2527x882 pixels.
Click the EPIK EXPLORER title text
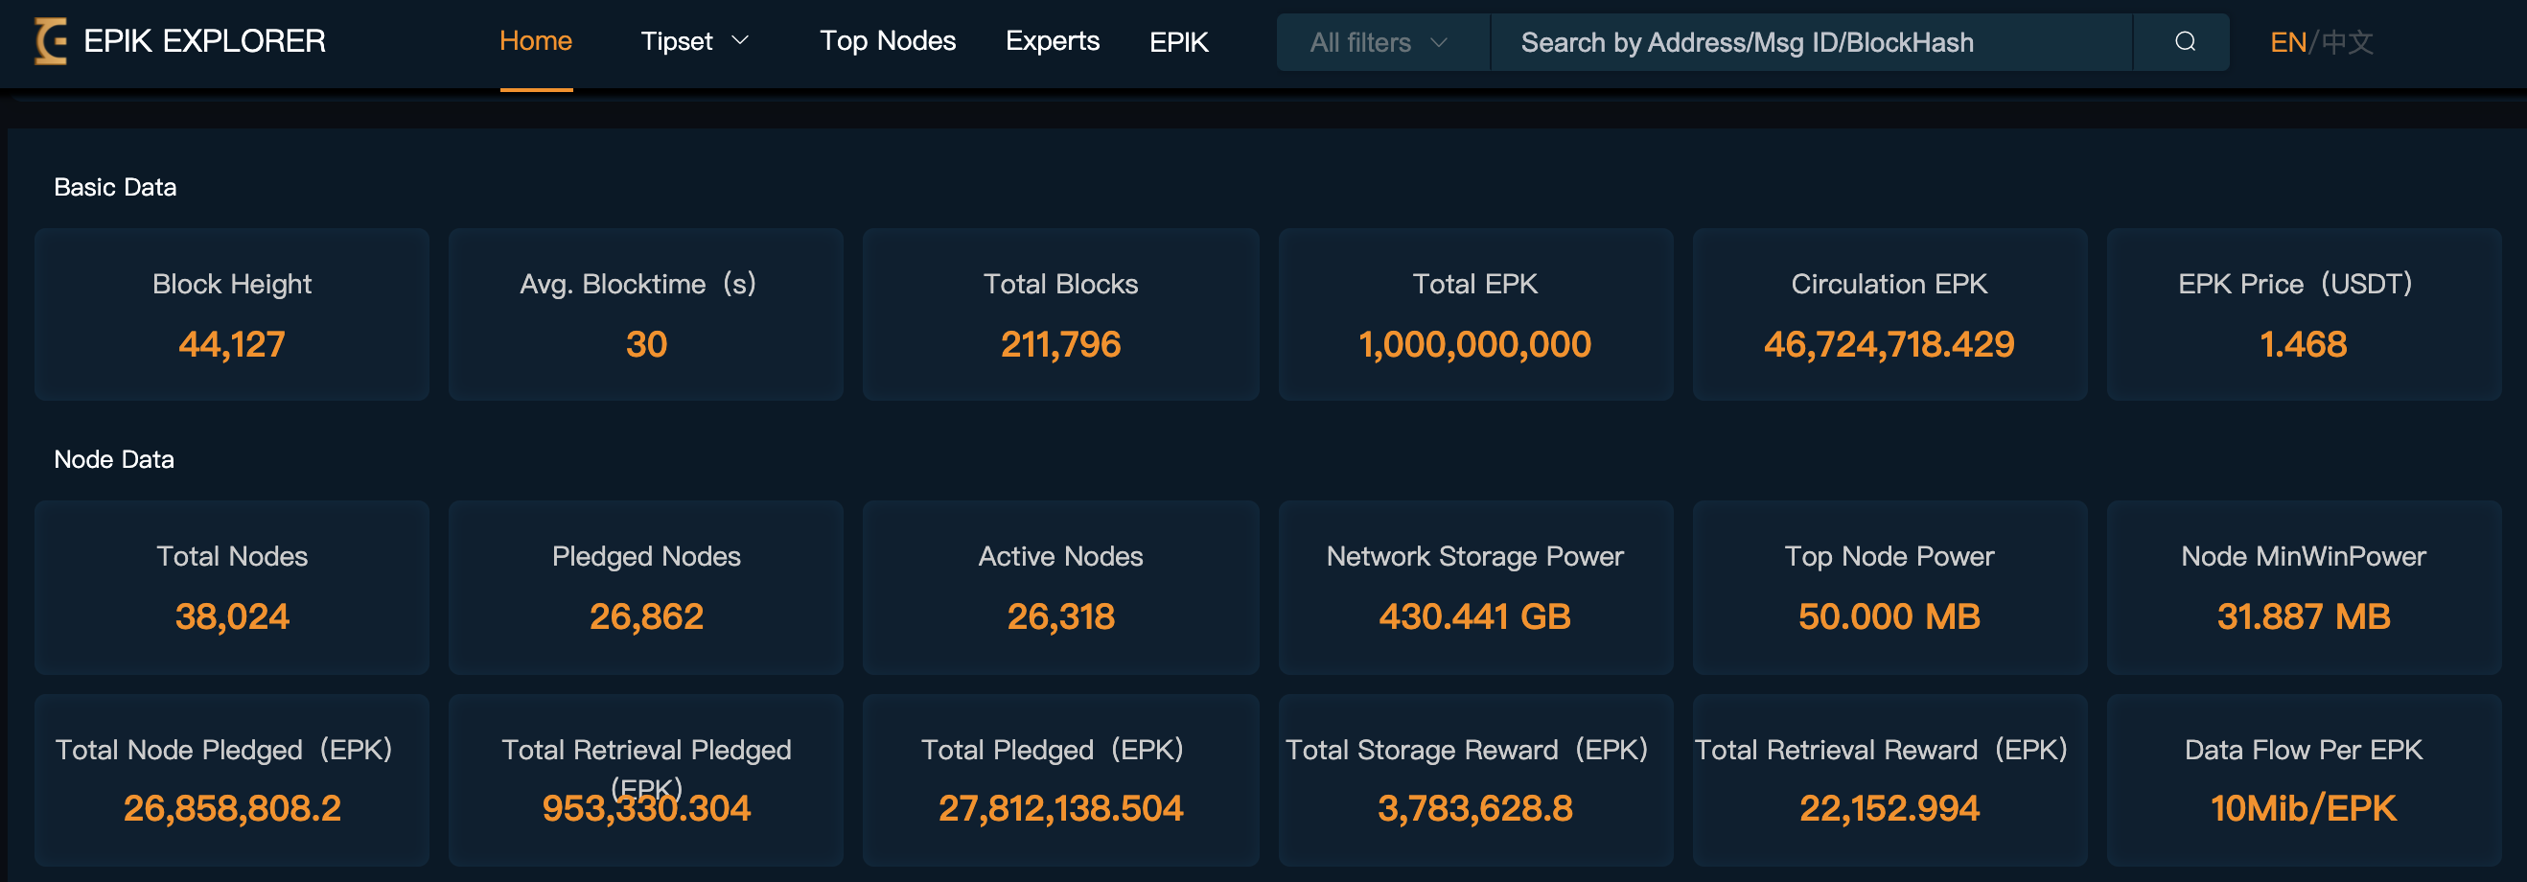(x=204, y=41)
